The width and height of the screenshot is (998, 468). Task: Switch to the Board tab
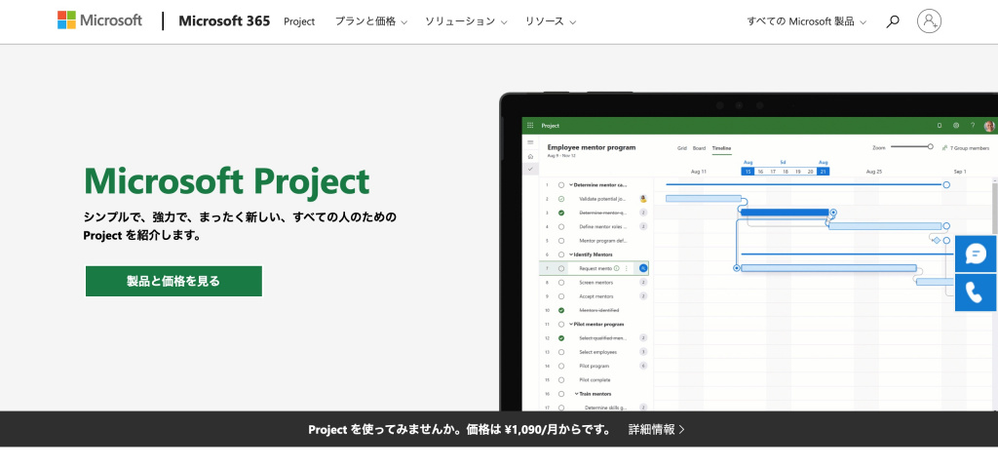pyautogui.click(x=699, y=148)
